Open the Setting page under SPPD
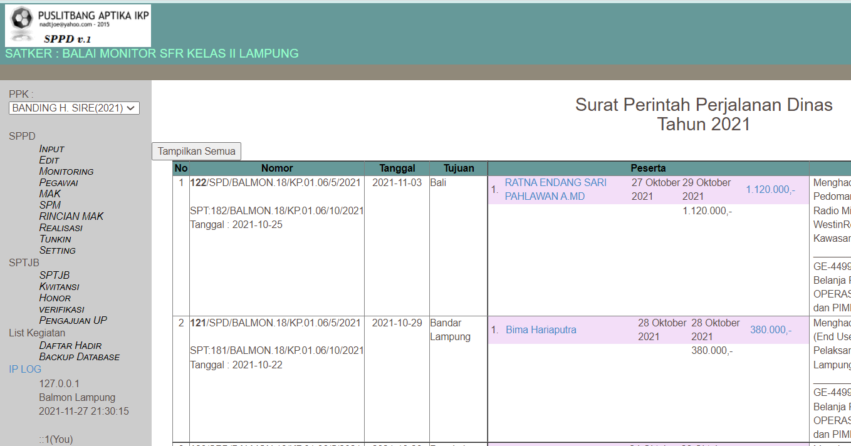This screenshot has height=446, width=851. tap(58, 250)
